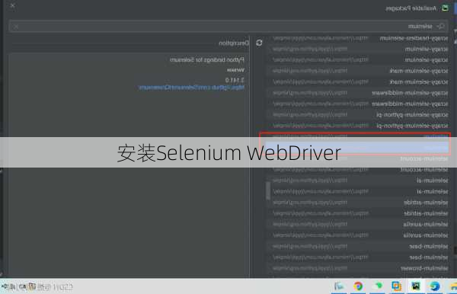
Task: Clear the selenium search text
Action: (x=16, y=27)
